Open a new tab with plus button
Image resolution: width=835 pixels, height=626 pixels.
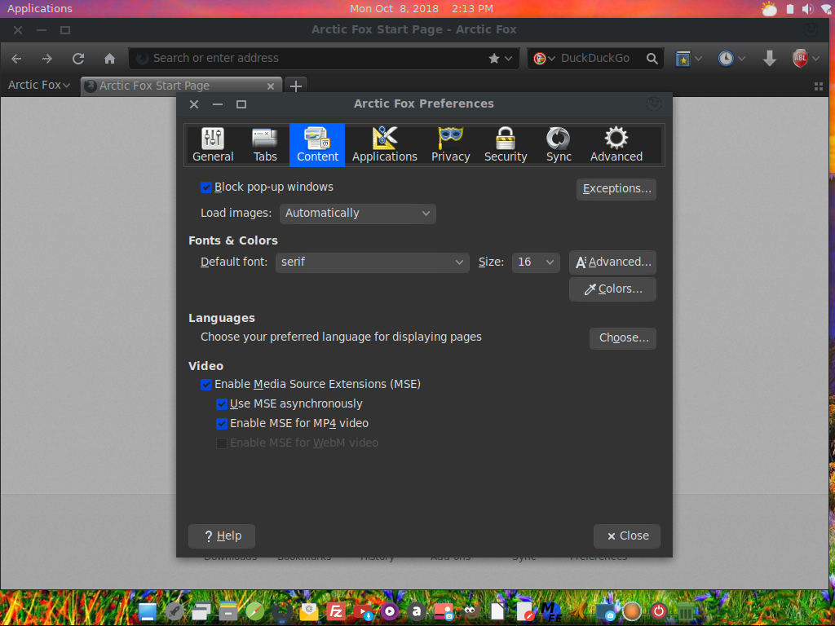[x=296, y=86]
